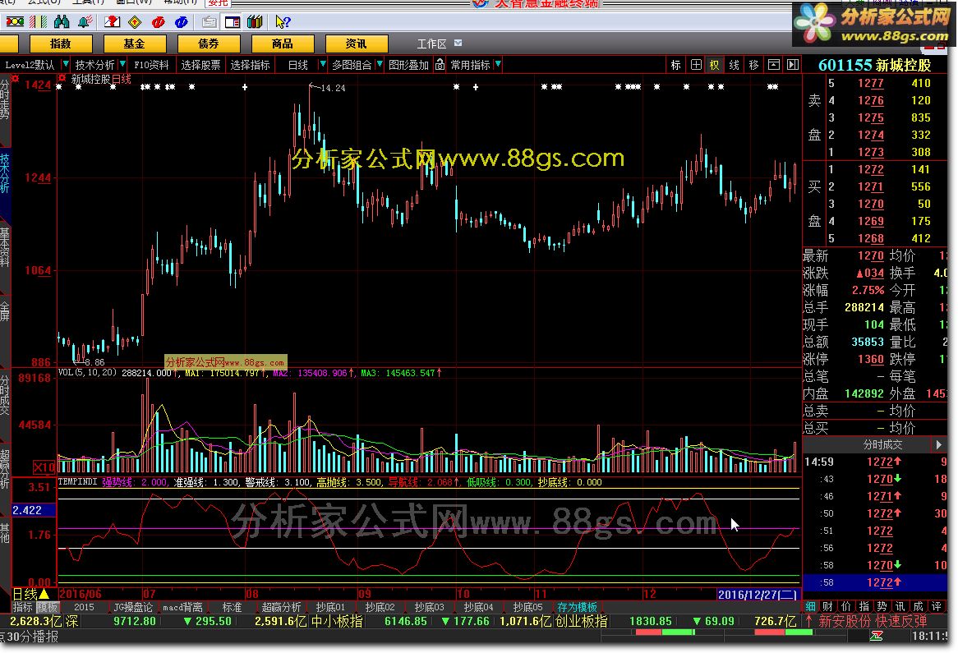Screen dimensions: 958x653
Task: Click the red info circle icon
Action: [159, 23]
